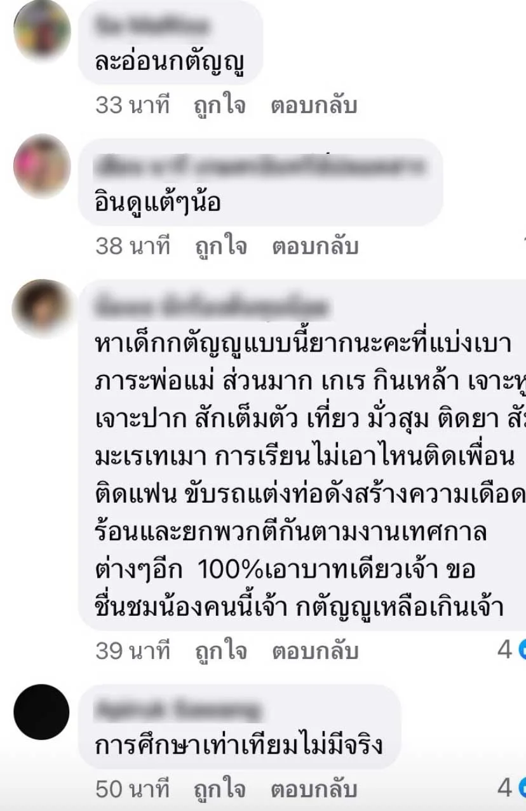526x811 pixels.
Task: Reply to the การศึกษาเท่าเทียมไม่มีจริง comment
Action: click(314, 789)
